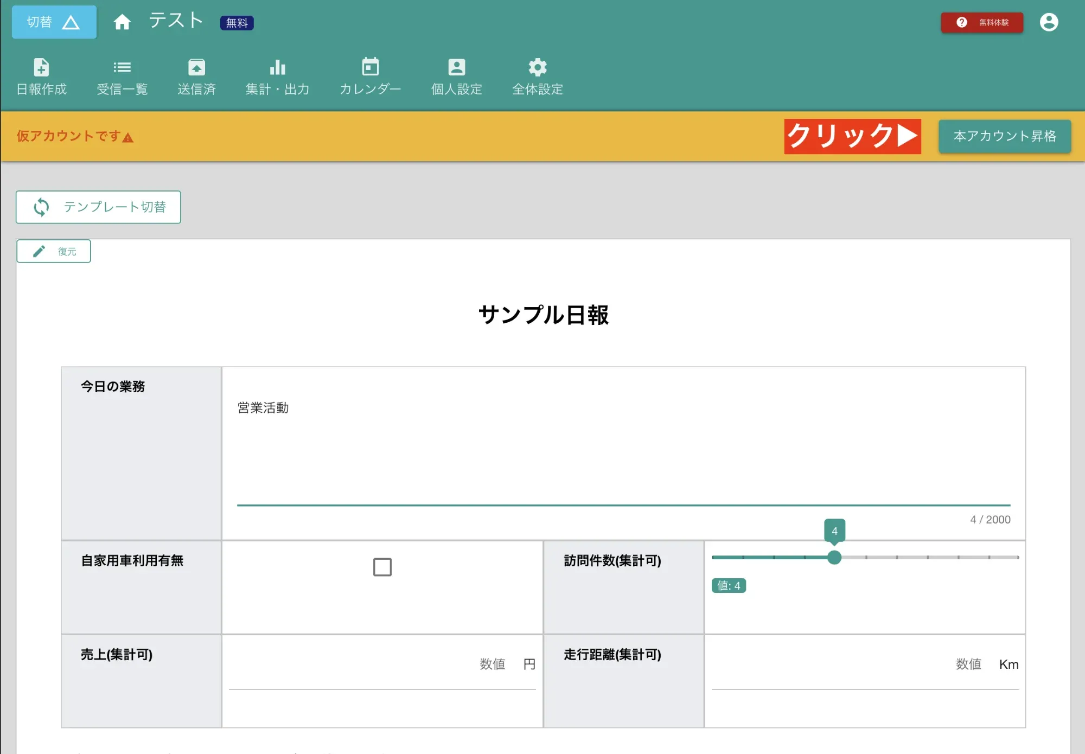Image resolution: width=1085 pixels, height=754 pixels.
Task: Click the 無料 badge next to テスト
Action: click(x=237, y=23)
